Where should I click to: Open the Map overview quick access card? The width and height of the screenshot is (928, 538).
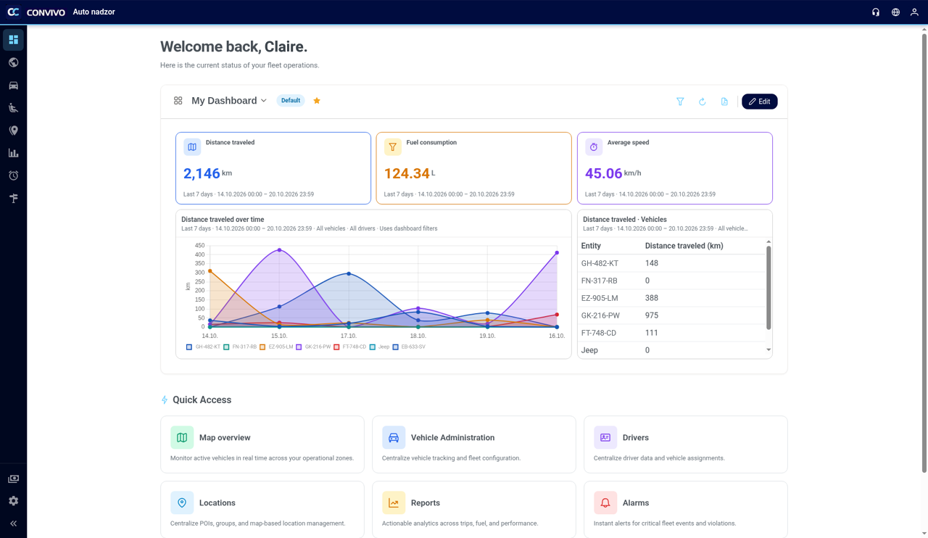262,444
